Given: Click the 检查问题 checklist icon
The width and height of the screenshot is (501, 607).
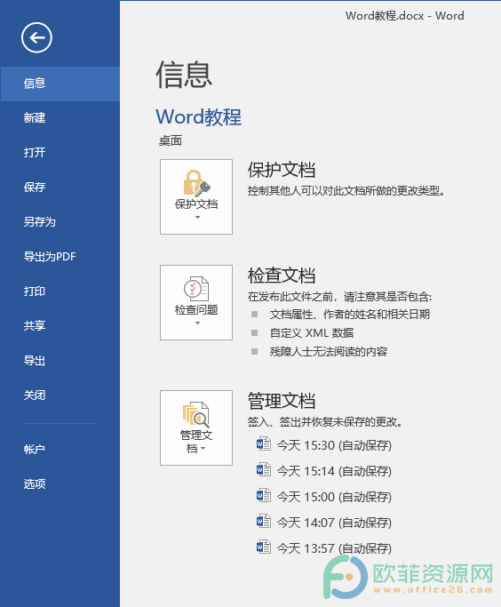Looking at the screenshot, I should [196, 289].
